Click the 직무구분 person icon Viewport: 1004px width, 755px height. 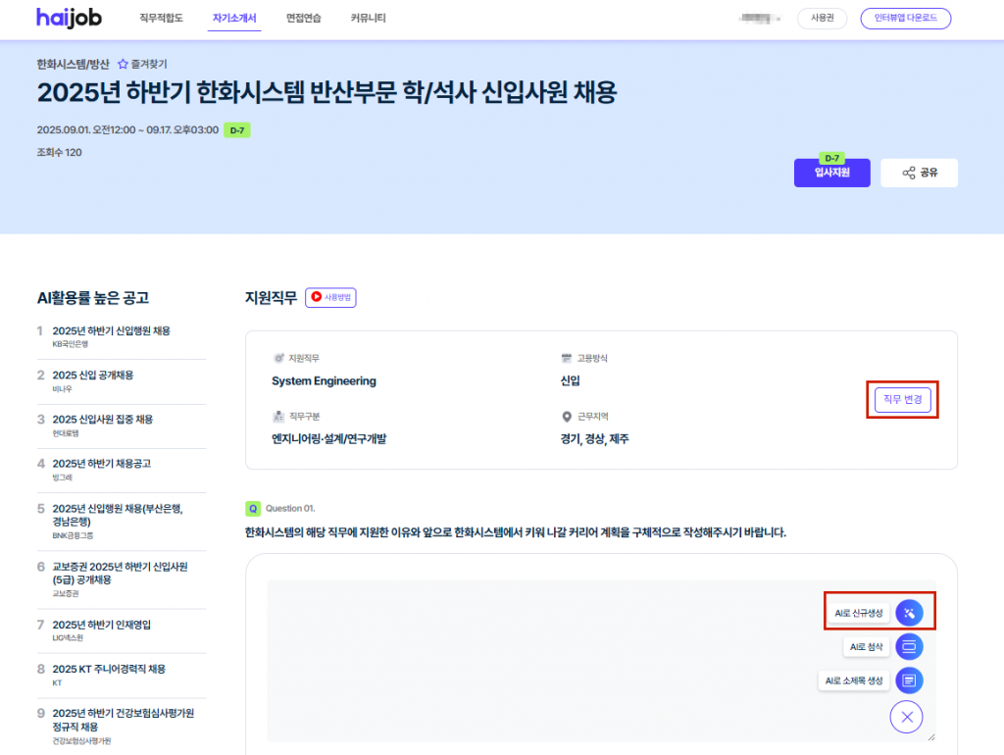pos(278,417)
